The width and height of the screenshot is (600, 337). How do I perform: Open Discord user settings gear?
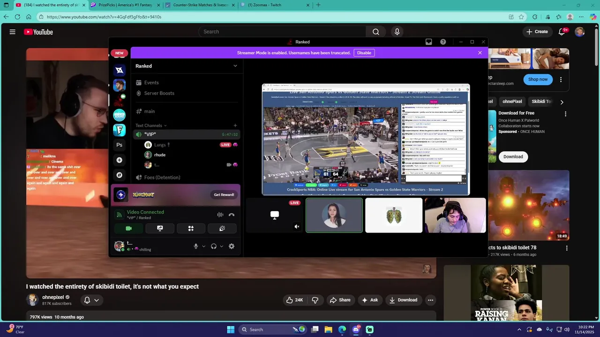click(x=232, y=246)
